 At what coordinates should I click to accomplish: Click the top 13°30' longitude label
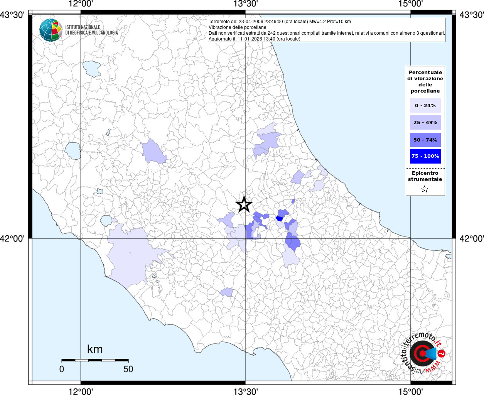coord(245,4)
